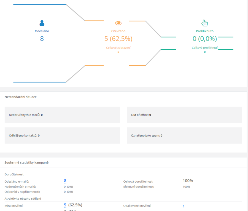Select the Nedoručených e-mailů tile

click(62, 115)
